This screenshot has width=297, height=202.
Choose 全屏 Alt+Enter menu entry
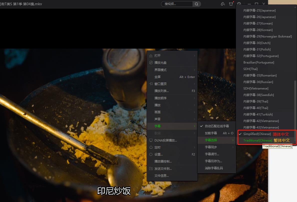[172, 77]
